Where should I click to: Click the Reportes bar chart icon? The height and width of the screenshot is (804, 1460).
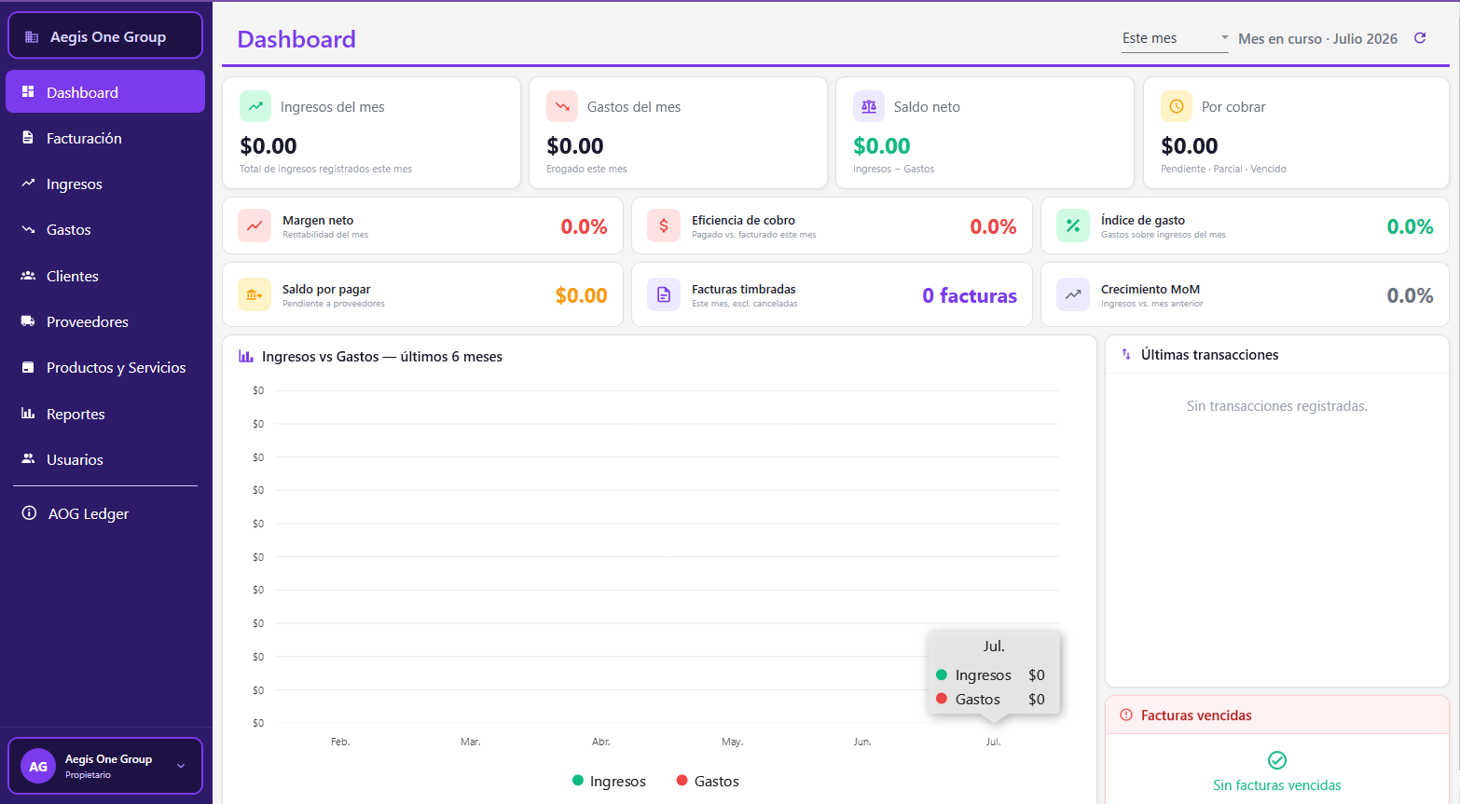28,414
